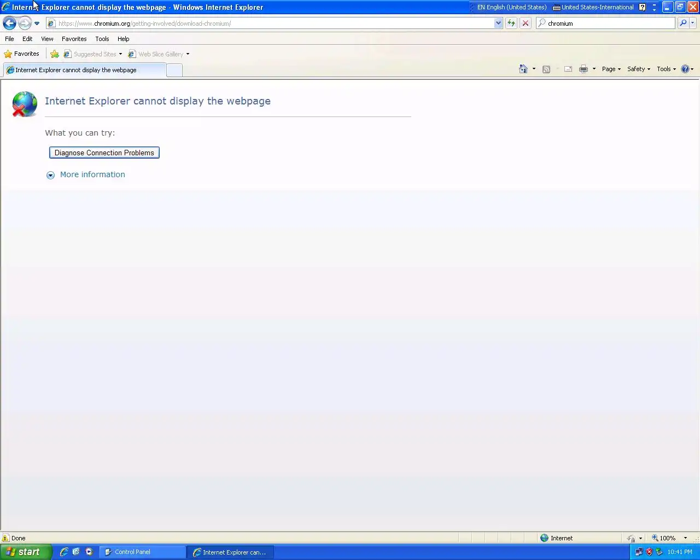The height and width of the screenshot is (560, 700).
Task: Click the 100% zoom level button
Action: pyautogui.click(x=663, y=538)
